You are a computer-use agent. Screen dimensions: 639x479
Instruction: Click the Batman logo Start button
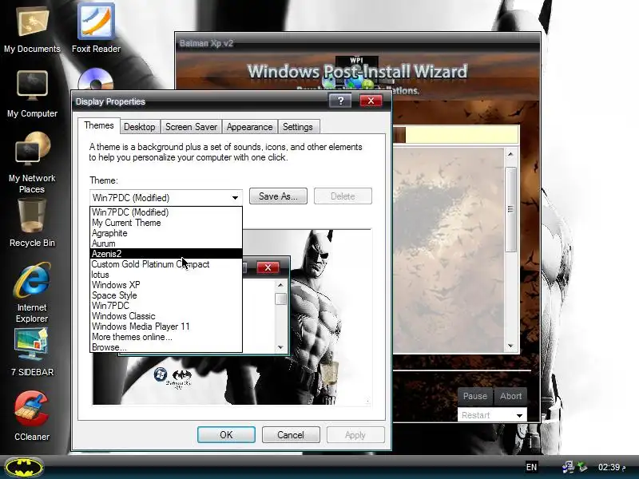(x=24, y=467)
